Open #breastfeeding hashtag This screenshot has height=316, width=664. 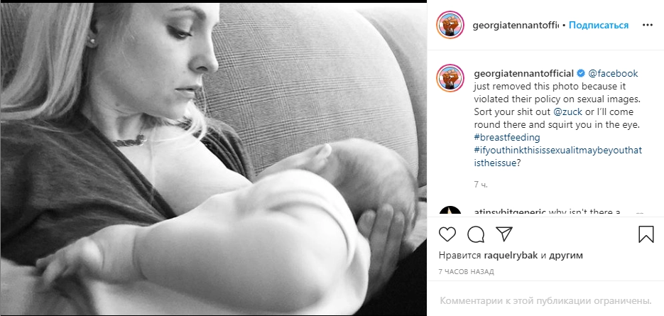[507, 137]
